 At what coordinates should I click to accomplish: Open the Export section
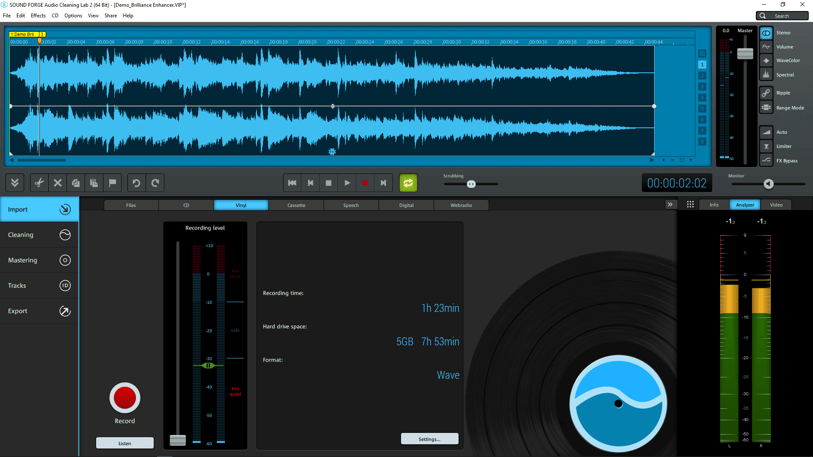pyautogui.click(x=39, y=311)
